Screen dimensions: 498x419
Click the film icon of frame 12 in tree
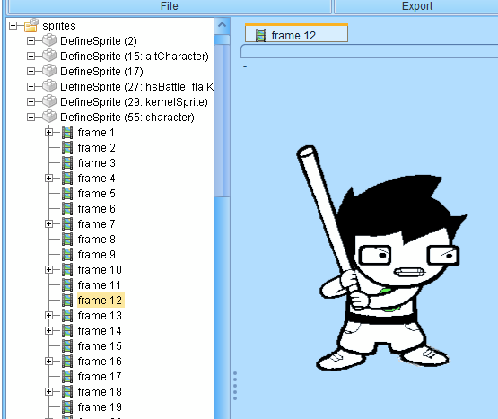pyautogui.click(x=67, y=301)
